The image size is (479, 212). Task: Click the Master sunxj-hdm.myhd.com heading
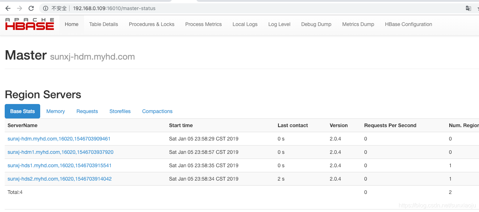tap(70, 56)
